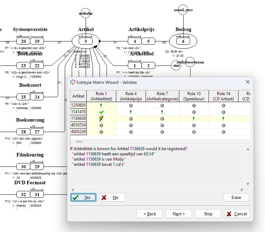Image resolution: width=265 pixels, height=232 pixels.
Task: Answer Yes to the validation question
Action: [x=84, y=198]
